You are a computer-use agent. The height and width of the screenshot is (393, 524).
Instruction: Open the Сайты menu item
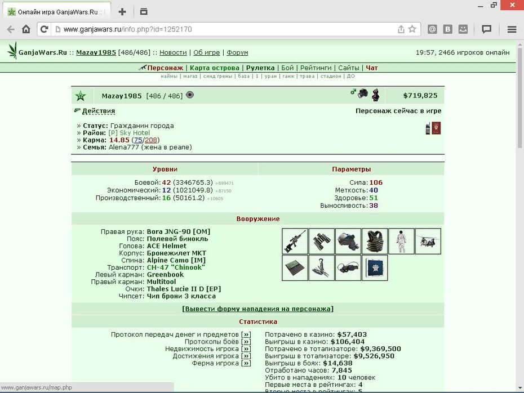[x=349, y=68]
